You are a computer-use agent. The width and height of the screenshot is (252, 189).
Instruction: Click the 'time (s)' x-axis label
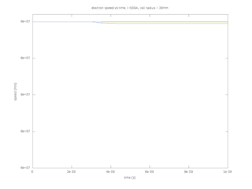click(130, 178)
